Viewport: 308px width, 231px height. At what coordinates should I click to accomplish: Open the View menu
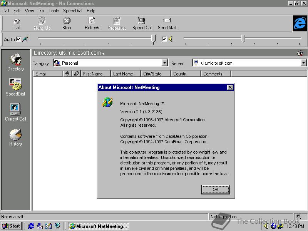pyautogui.click(x=29, y=11)
